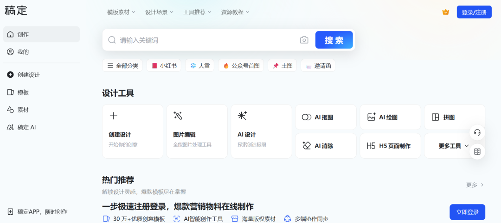Click the 多端协作同步 feature icon
This screenshot has height=223, width=501.
288,218
